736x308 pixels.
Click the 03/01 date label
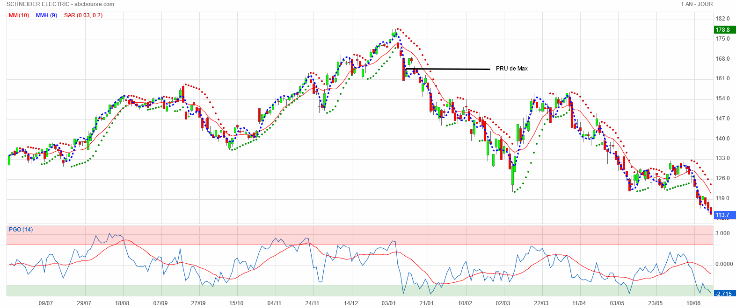pos(389,303)
